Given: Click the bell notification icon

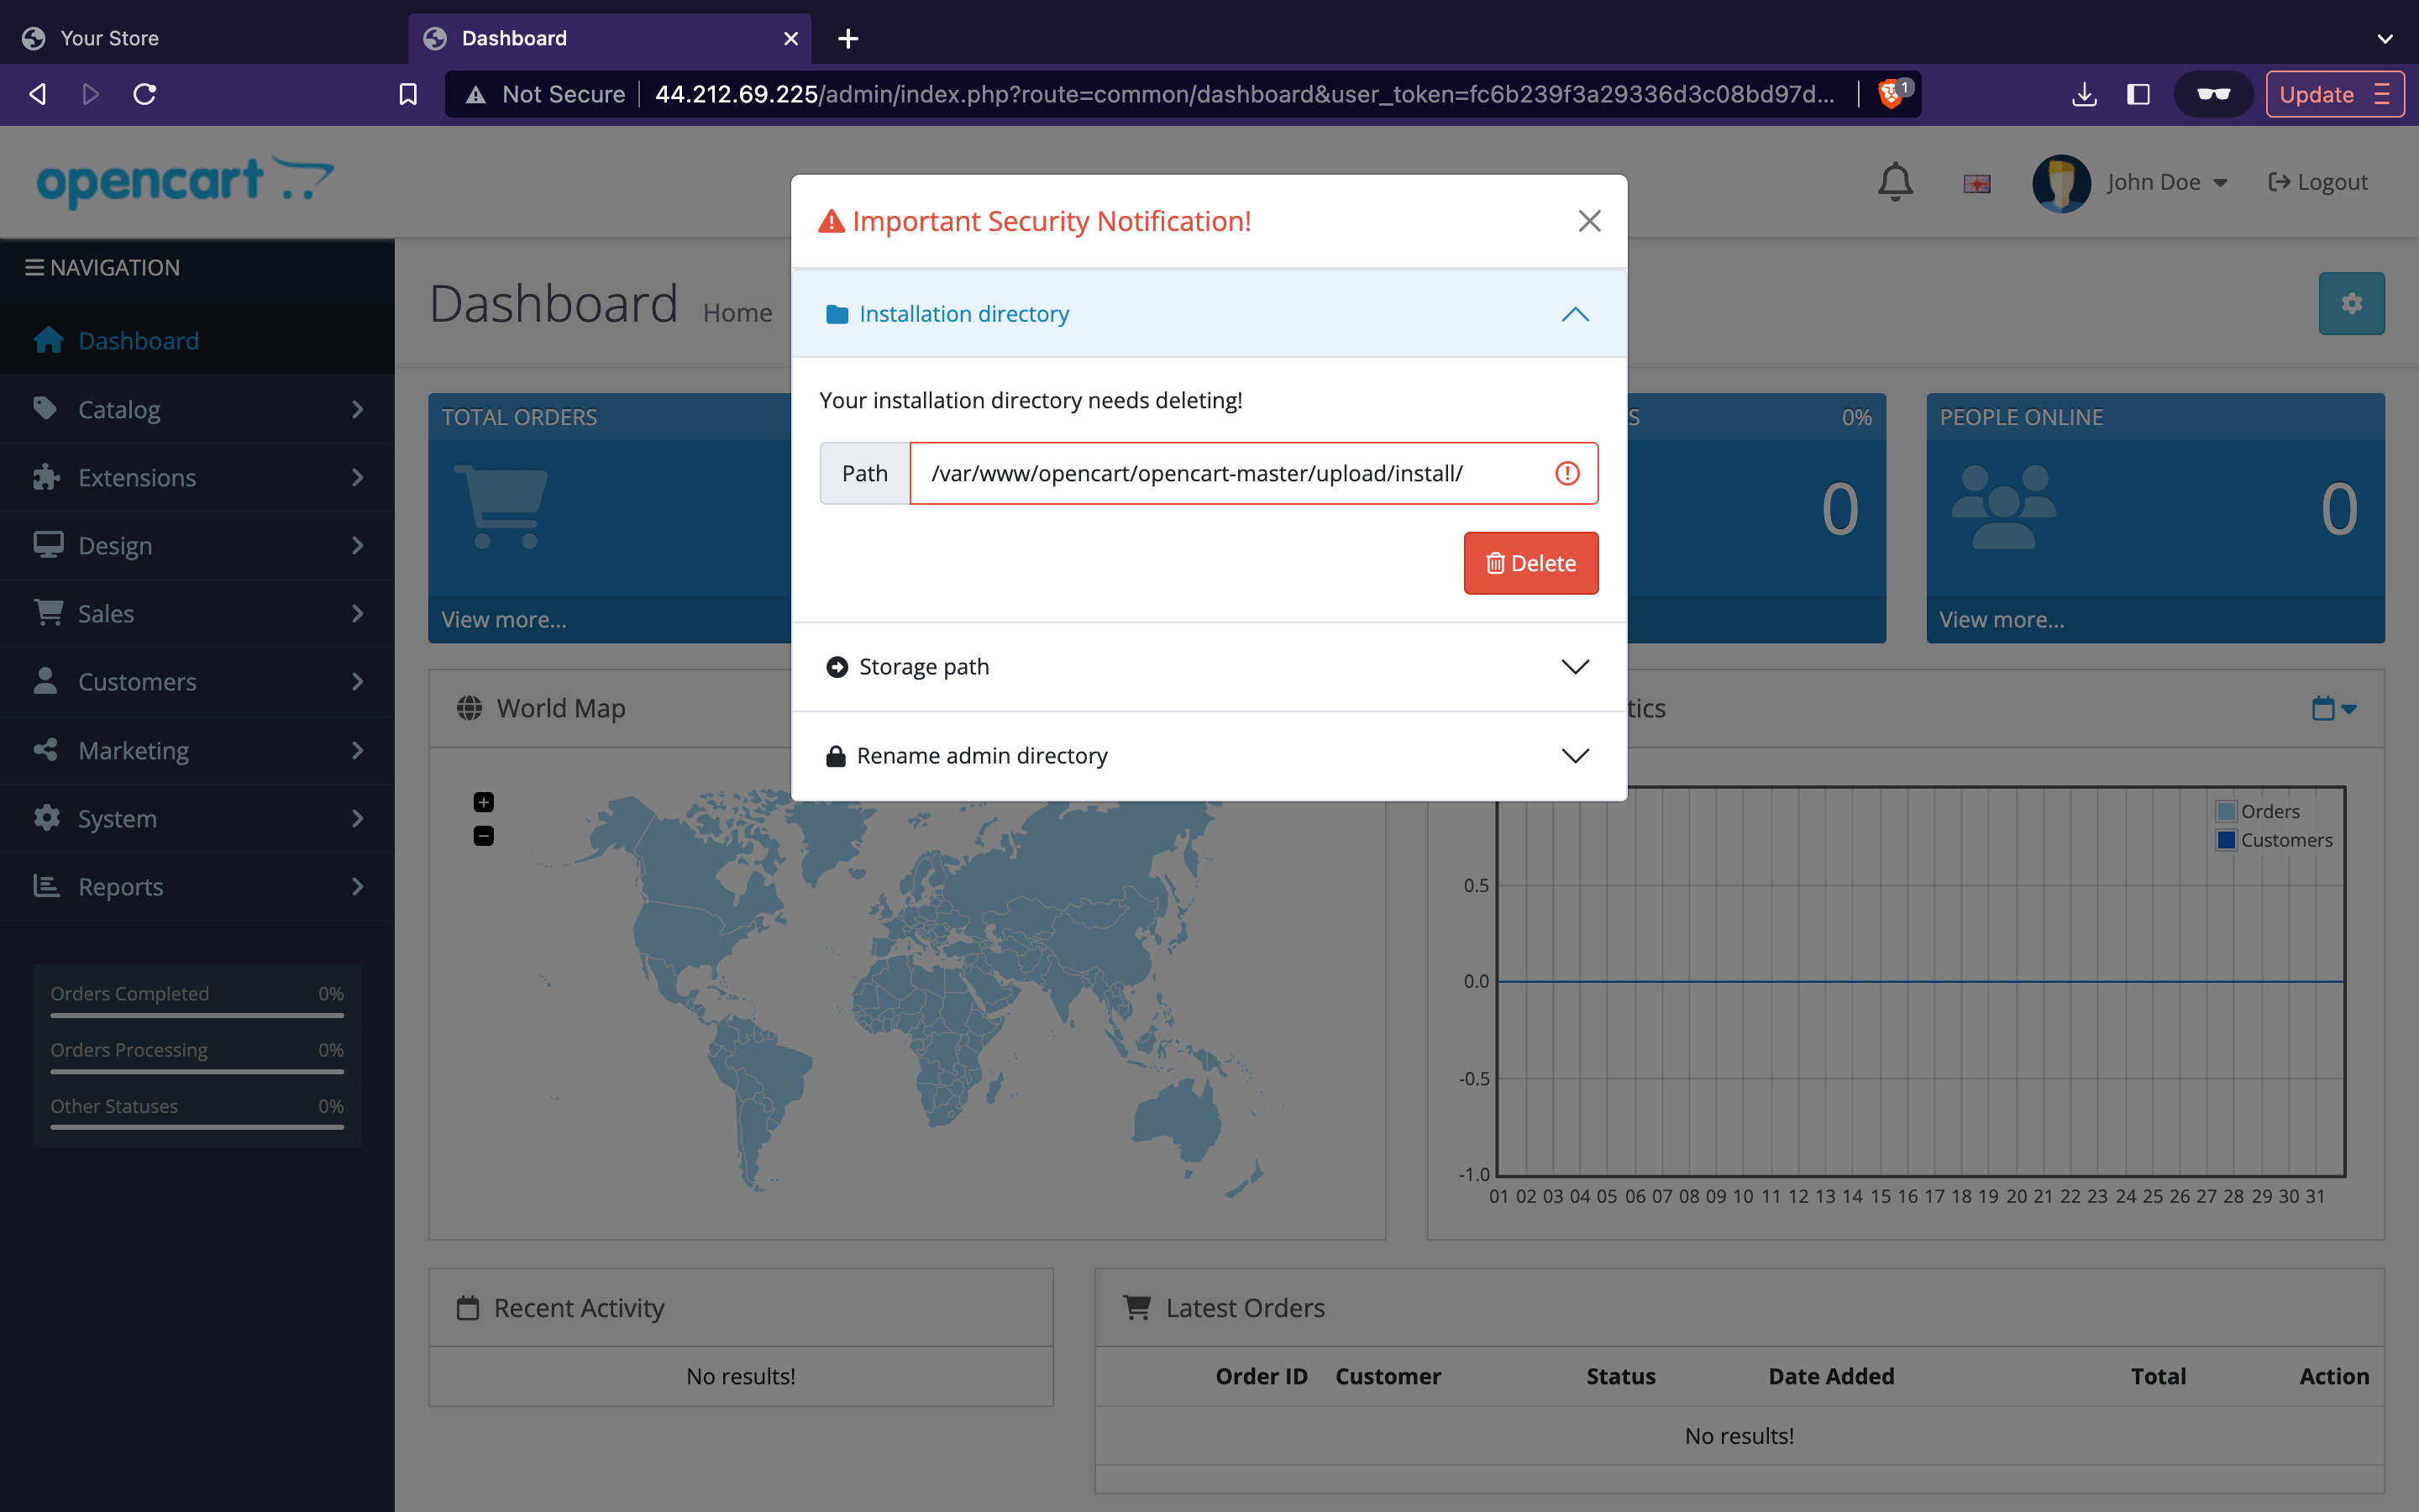Looking at the screenshot, I should pyautogui.click(x=1895, y=181).
